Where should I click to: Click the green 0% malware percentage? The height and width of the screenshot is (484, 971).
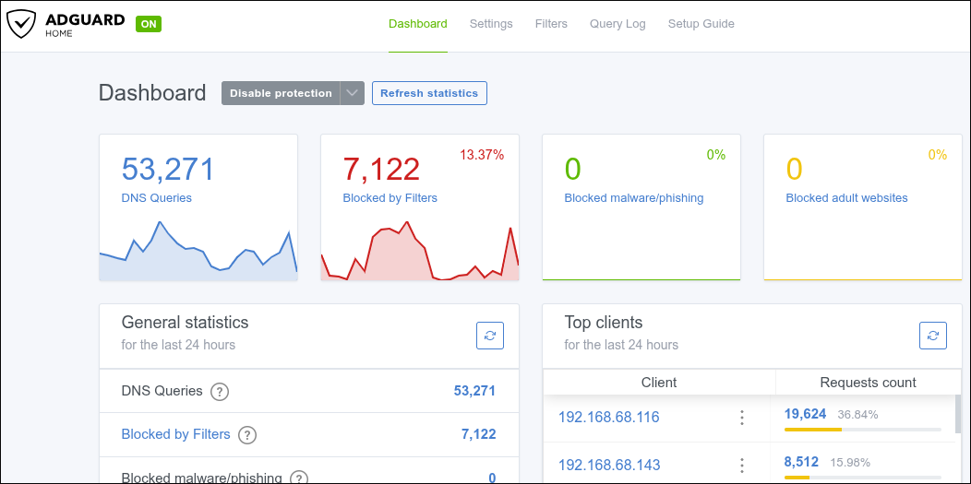(716, 155)
